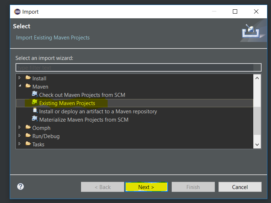This screenshot has width=271, height=203.
Task: Select Check out Maven Projects from SCM
Action: tap(82, 95)
